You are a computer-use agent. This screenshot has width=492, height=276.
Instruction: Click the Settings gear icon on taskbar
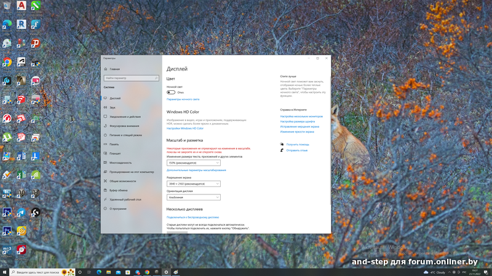166,272
